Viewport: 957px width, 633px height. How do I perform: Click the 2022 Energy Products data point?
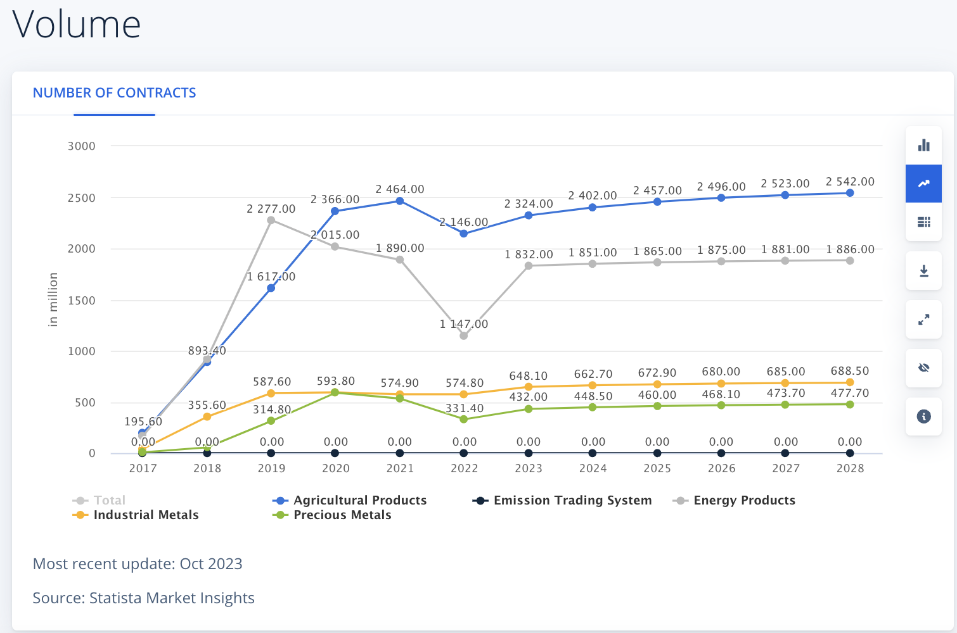(x=464, y=335)
